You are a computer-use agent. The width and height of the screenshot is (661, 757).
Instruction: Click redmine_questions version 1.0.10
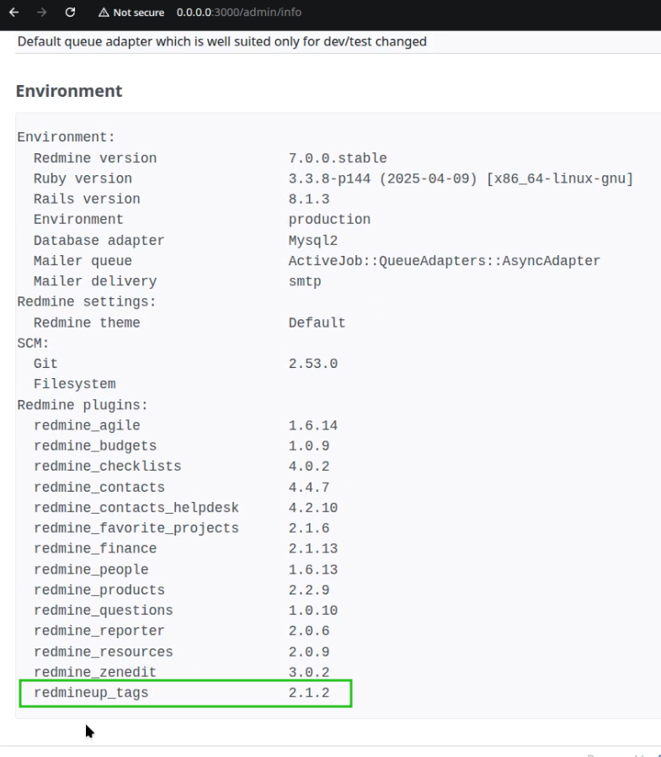[x=313, y=610]
